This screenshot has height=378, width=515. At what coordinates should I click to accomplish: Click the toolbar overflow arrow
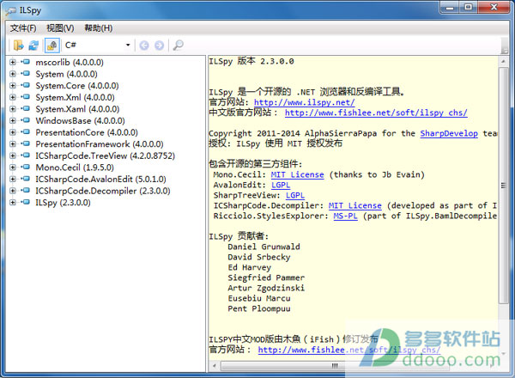[504, 51]
